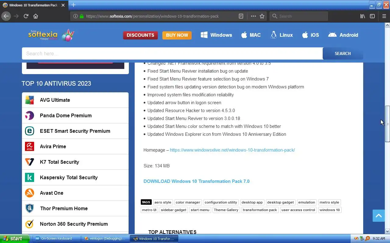Click the site Search here input field
The height and width of the screenshot is (243, 390).
(172, 53)
